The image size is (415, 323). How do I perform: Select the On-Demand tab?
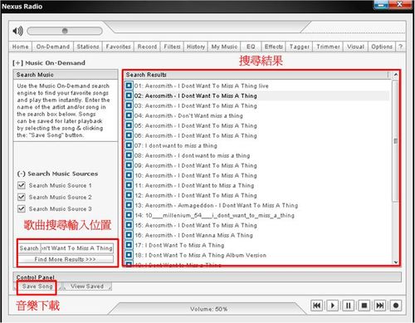tap(53, 46)
